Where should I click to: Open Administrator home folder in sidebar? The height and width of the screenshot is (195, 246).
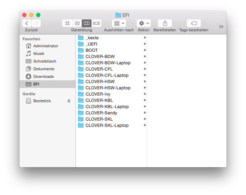pyautogui.click(x=48, y=46)
